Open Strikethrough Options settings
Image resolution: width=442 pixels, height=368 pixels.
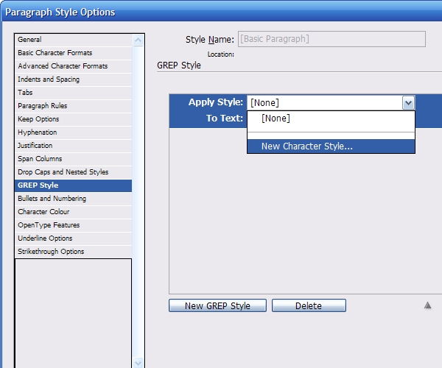73,252
